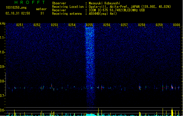The image size is (183, 116).
Task: Click the 1.0 kHz frequency label
Action: pos(2,52)
